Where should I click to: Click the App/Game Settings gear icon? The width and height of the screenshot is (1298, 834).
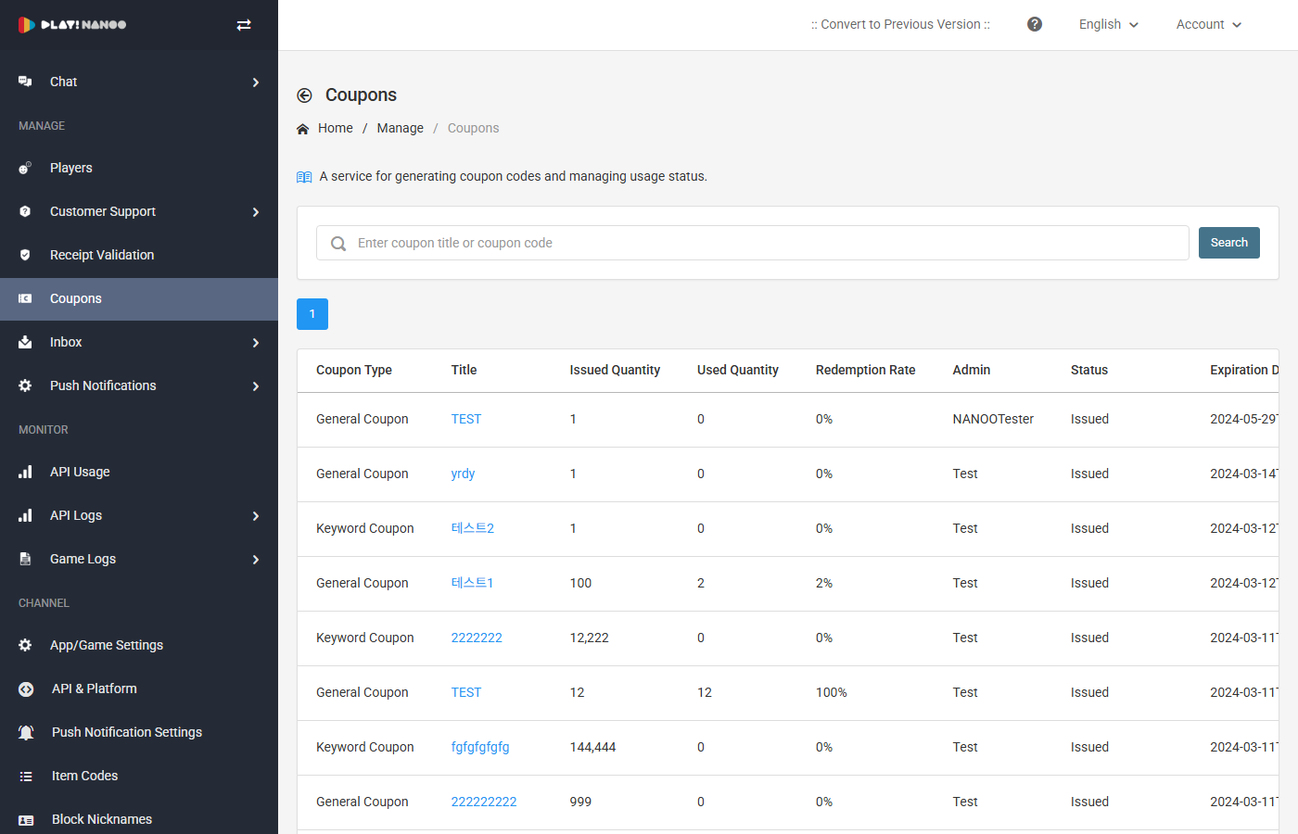tap(25, 645)
